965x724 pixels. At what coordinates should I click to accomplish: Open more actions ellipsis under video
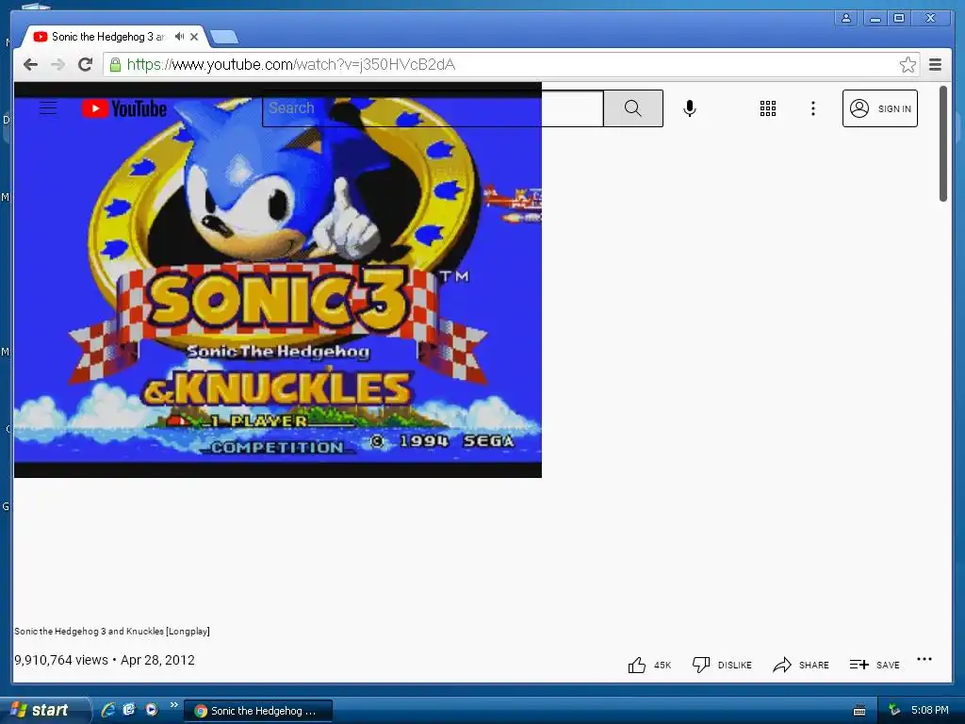[924, 659]
